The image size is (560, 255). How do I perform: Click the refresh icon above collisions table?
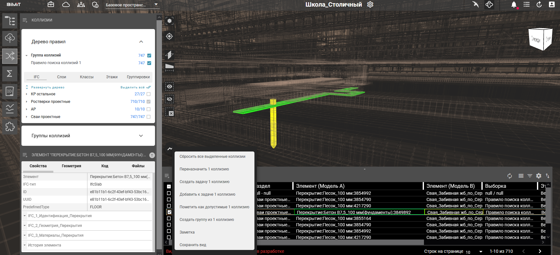tap(509, 176)
